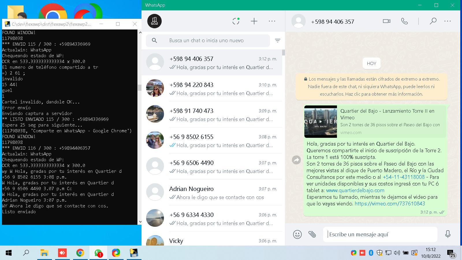Click the end-to-end encryption notice
Image resolution: width=462 pixels, height=260 pixels.
[371, 86]
